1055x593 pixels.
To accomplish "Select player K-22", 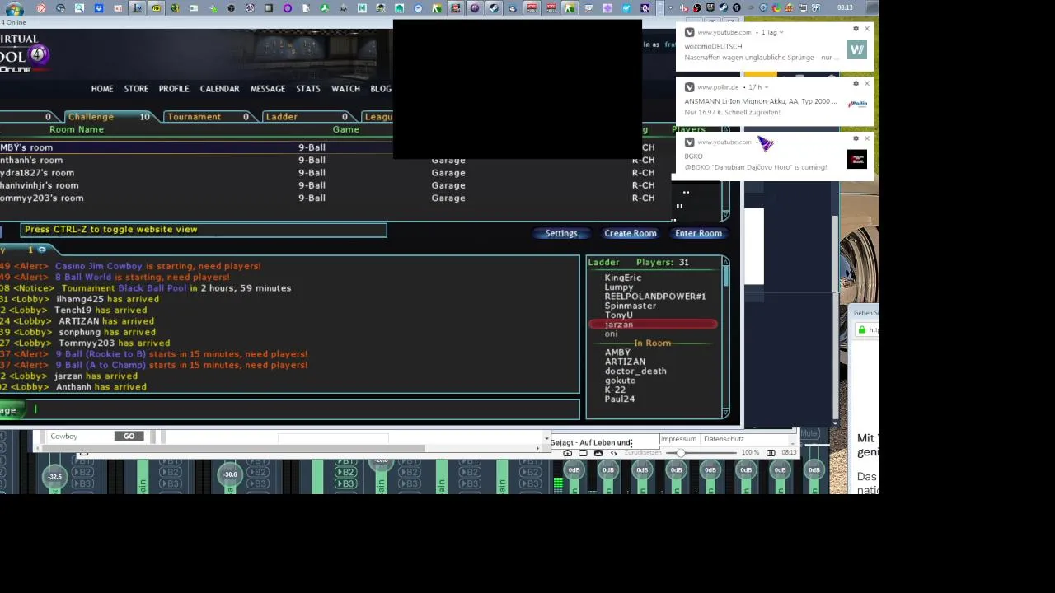I will (x=615, y=390).
